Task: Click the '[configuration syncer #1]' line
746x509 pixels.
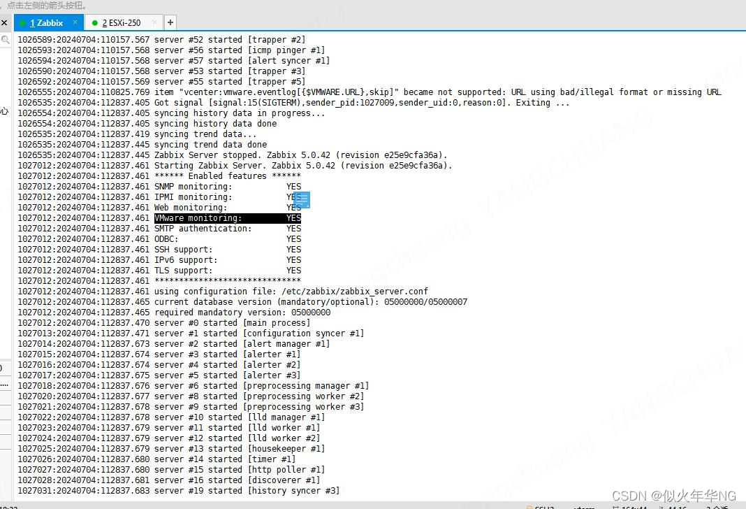Action: [x=191, y=334]
